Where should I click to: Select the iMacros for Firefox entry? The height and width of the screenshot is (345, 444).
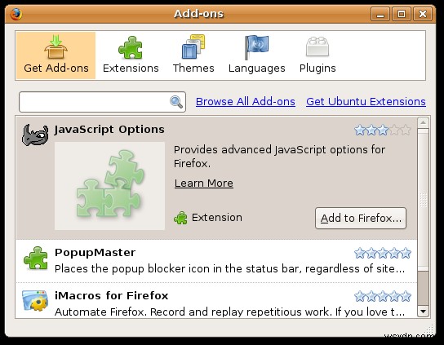tap(216, 301)
